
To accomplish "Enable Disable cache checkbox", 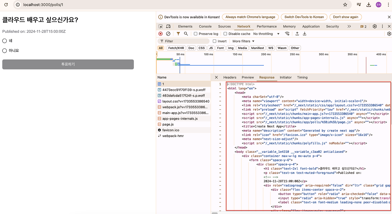I will coord(225,34).
